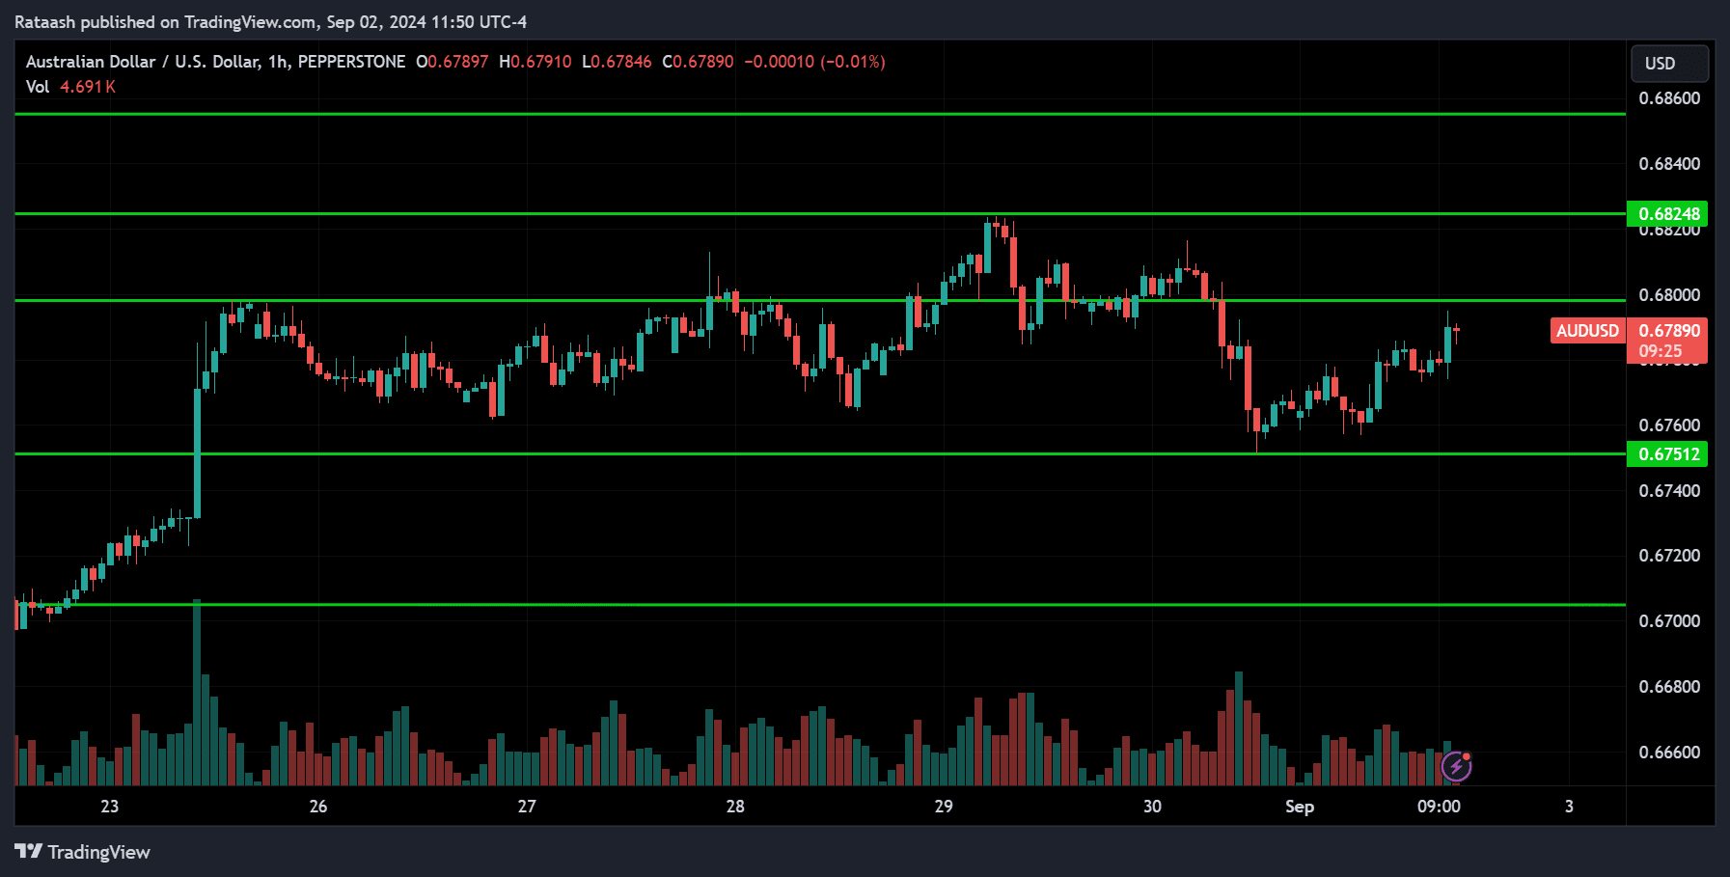The width and height of the screenshot is (1730, 877).
Task: Click the PEPPERSTONE broker name
Action: click(x=353, y=62)
